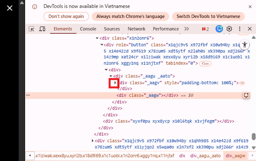Toggle the device toolbar emulation icon
256x161 pixels.
pyautogui.click(x=42, y=29)
